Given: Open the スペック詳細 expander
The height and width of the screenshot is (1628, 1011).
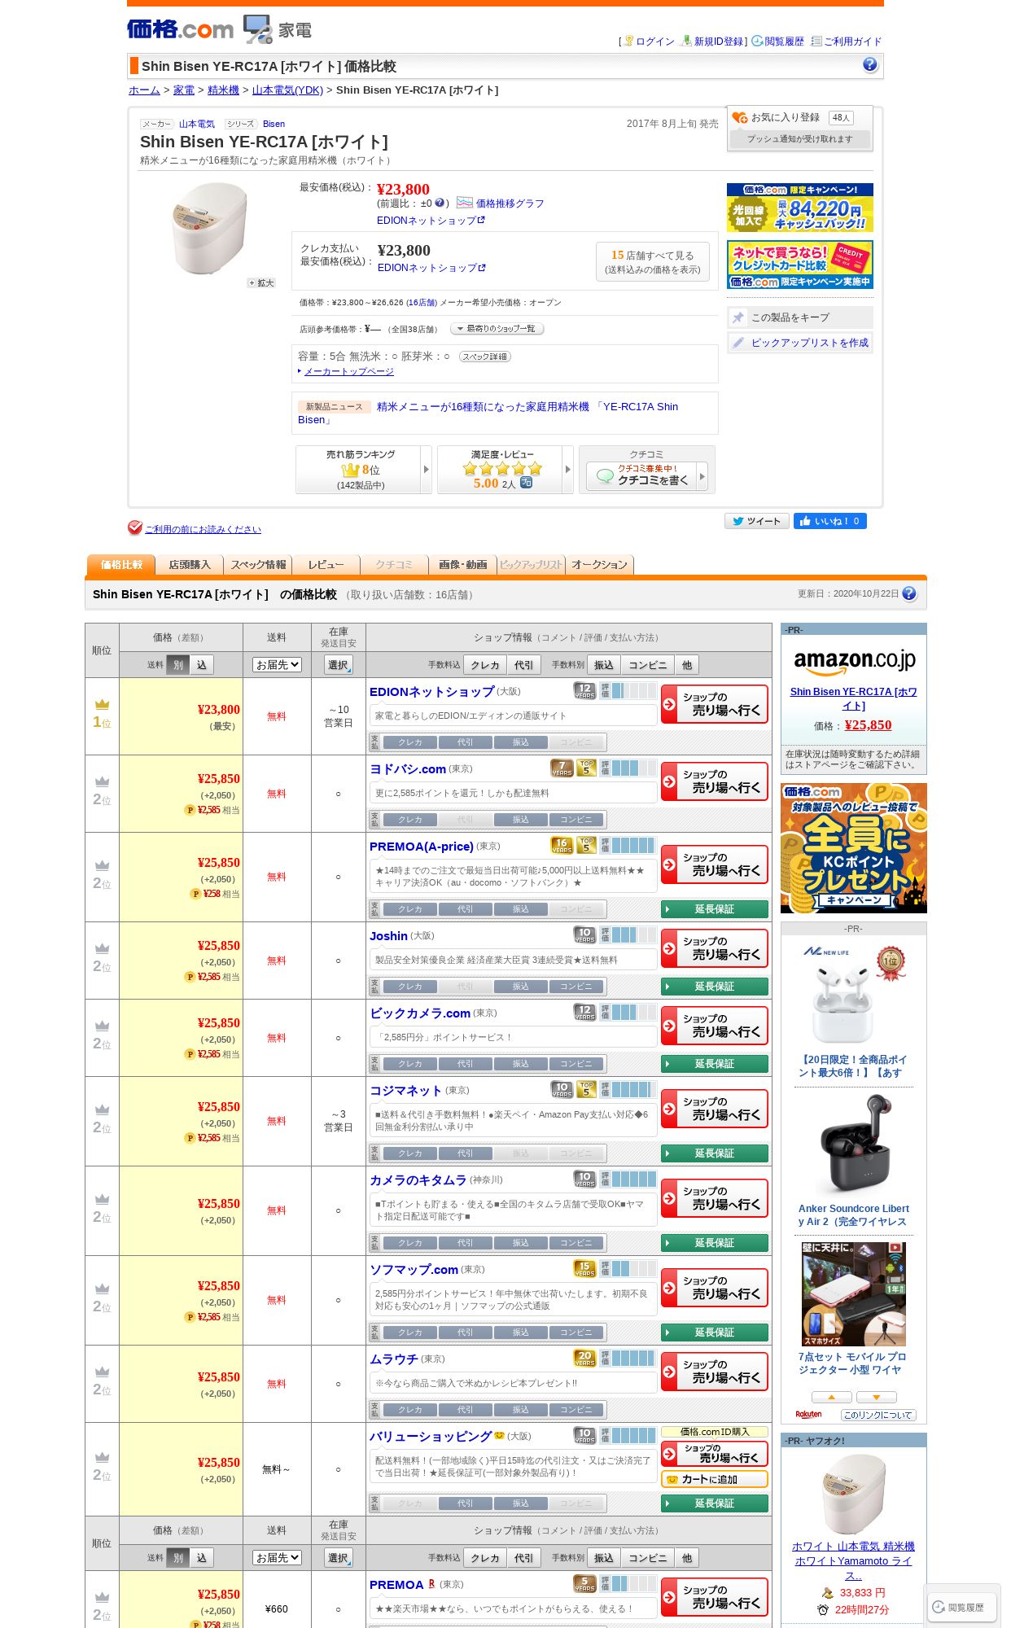Looking at the screenshot, I should click(485, 357).
